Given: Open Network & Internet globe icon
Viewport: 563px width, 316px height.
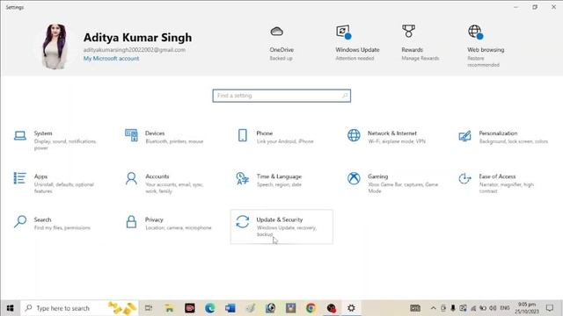Looking at the screenshot, I should (x=354, y=135).
